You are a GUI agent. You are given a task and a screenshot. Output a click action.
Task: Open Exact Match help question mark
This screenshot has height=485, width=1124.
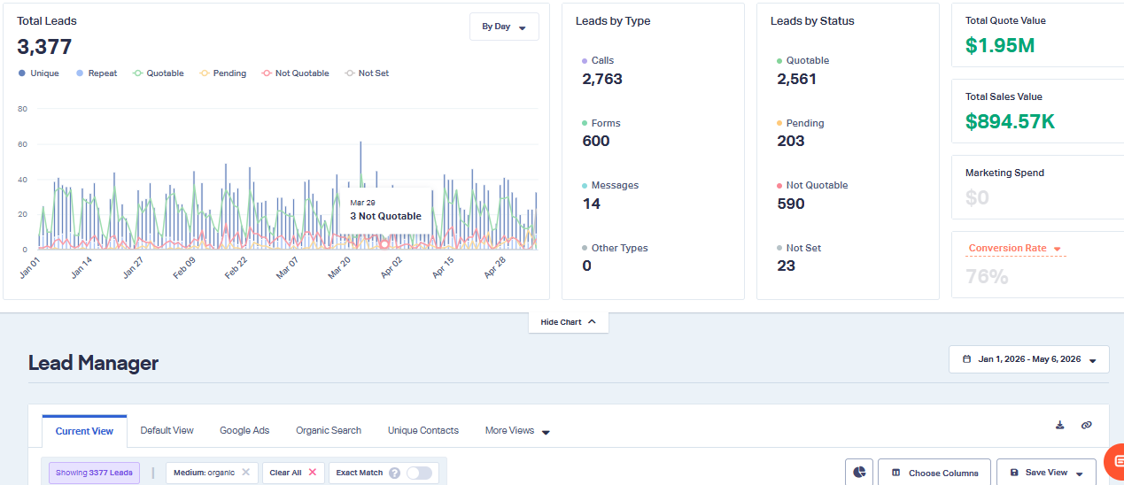(x=394, y=473)
